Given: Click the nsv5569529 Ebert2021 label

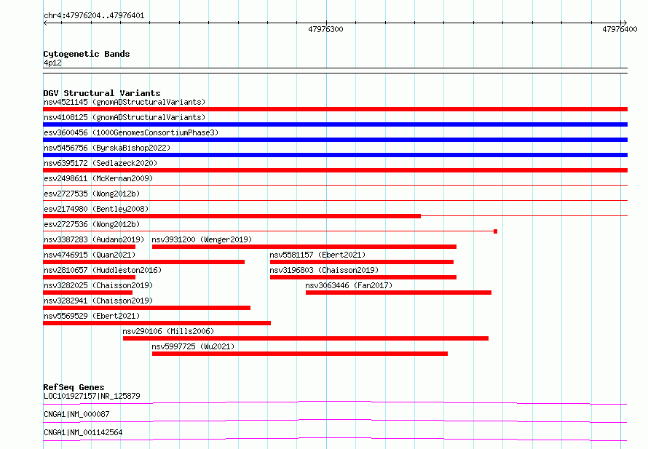Looking at the screenshot, I should (92, 316).
